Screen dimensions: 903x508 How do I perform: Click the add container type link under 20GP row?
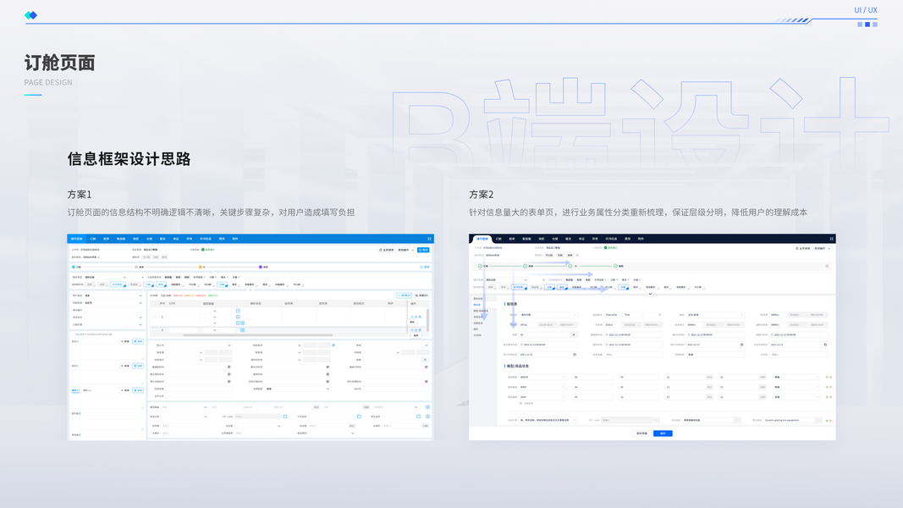(526, 403)
